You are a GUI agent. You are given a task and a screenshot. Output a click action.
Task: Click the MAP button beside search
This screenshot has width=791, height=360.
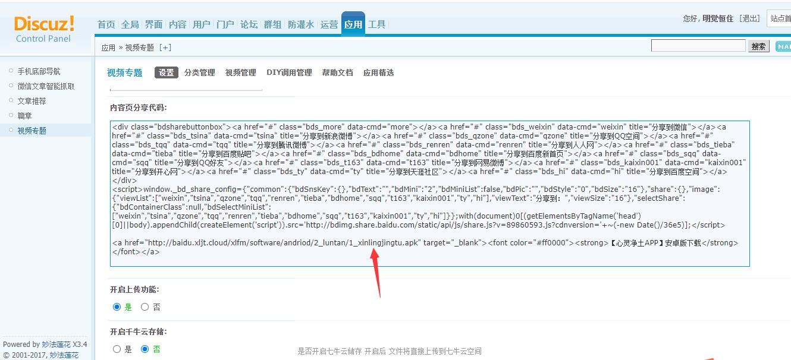point(783,46)
